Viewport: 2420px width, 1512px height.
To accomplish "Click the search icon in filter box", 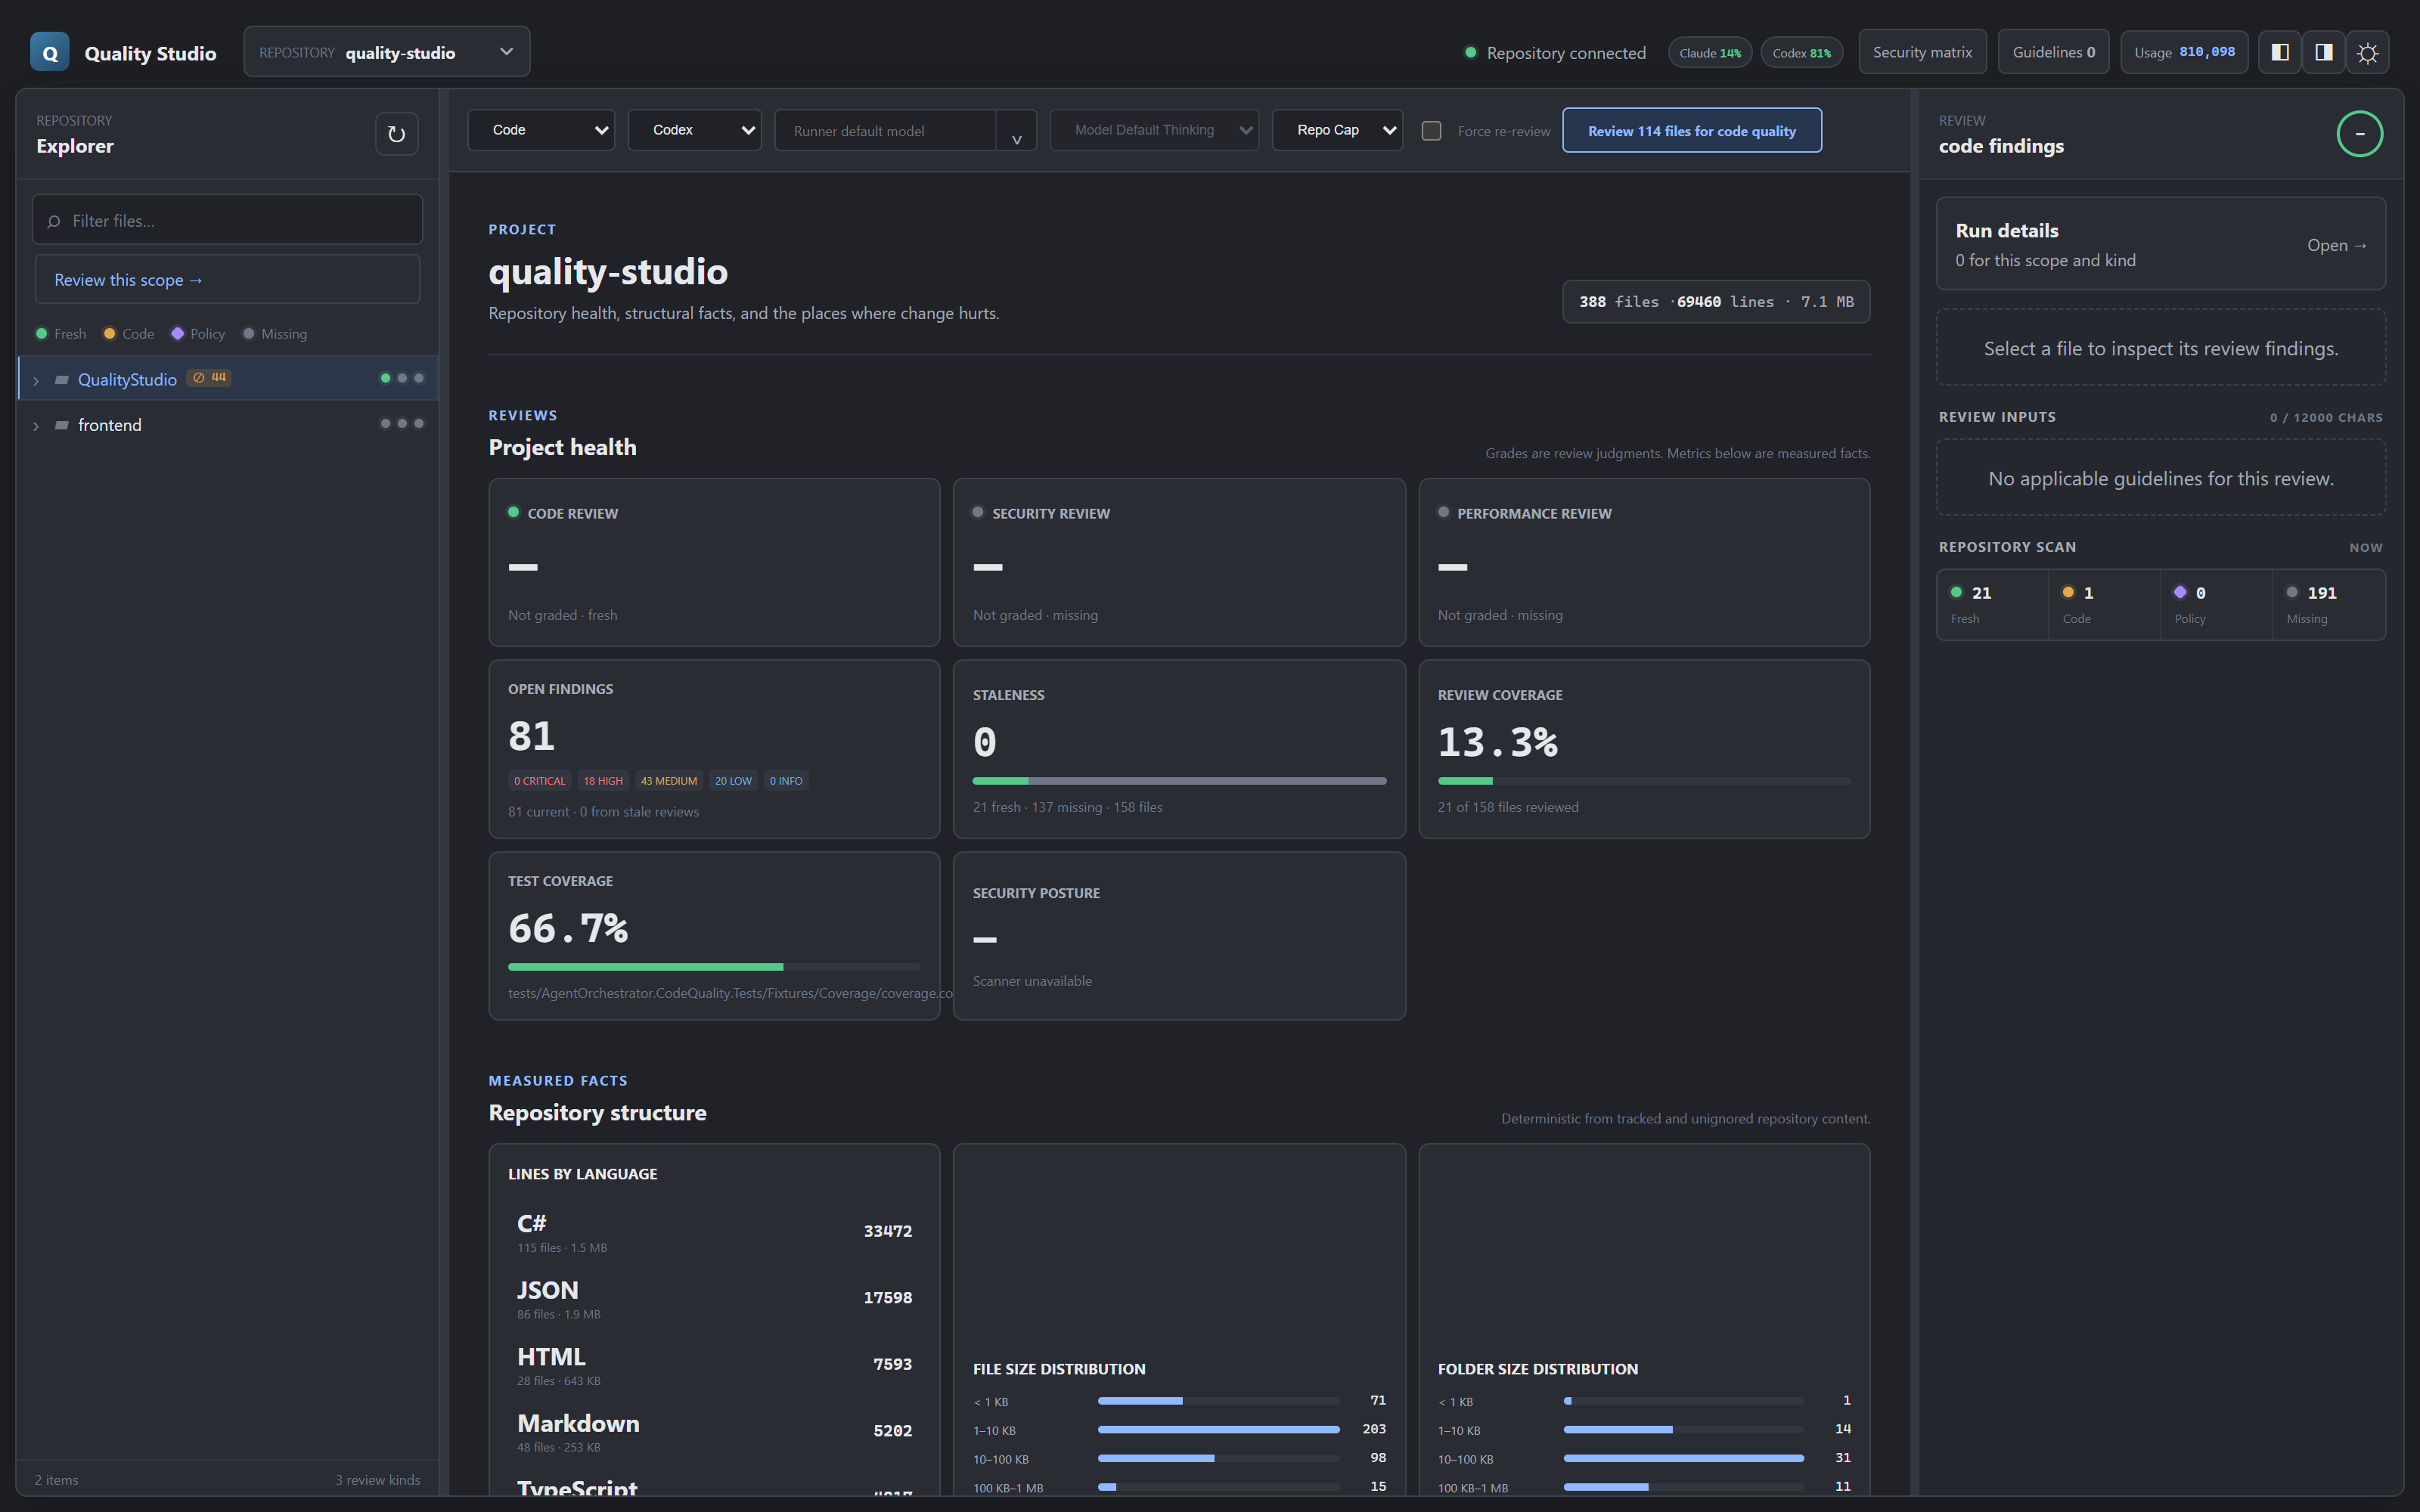I will pyautogui.click(x=54, y=221).
